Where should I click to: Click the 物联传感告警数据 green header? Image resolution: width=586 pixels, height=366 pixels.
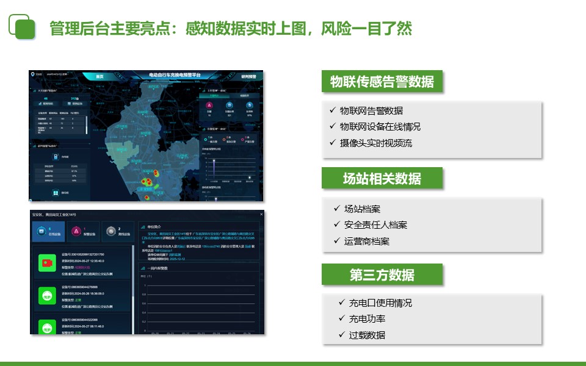382,82
